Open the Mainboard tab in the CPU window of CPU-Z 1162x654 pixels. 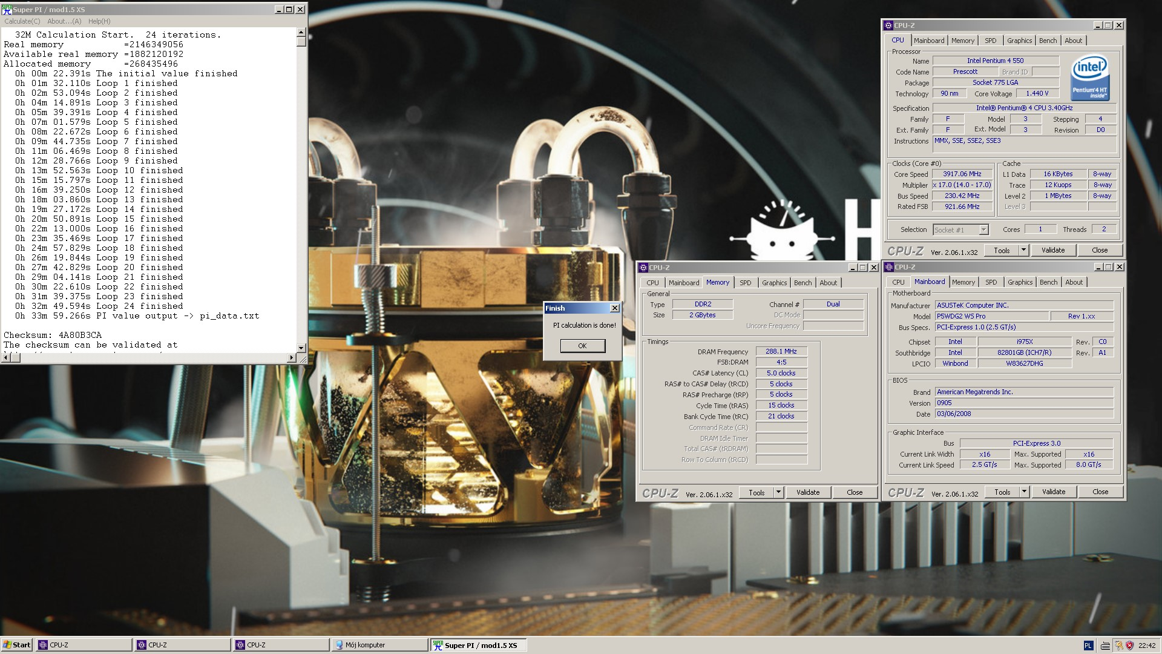click(929, 41)
